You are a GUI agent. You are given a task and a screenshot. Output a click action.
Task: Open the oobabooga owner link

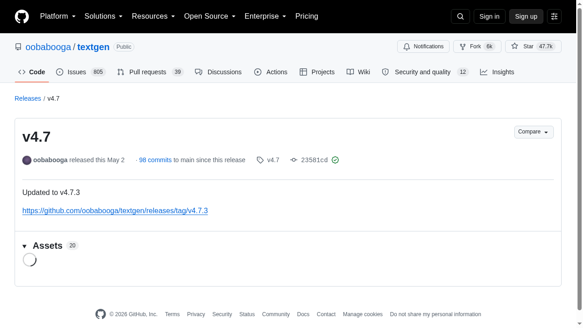[x=48, y=47]
